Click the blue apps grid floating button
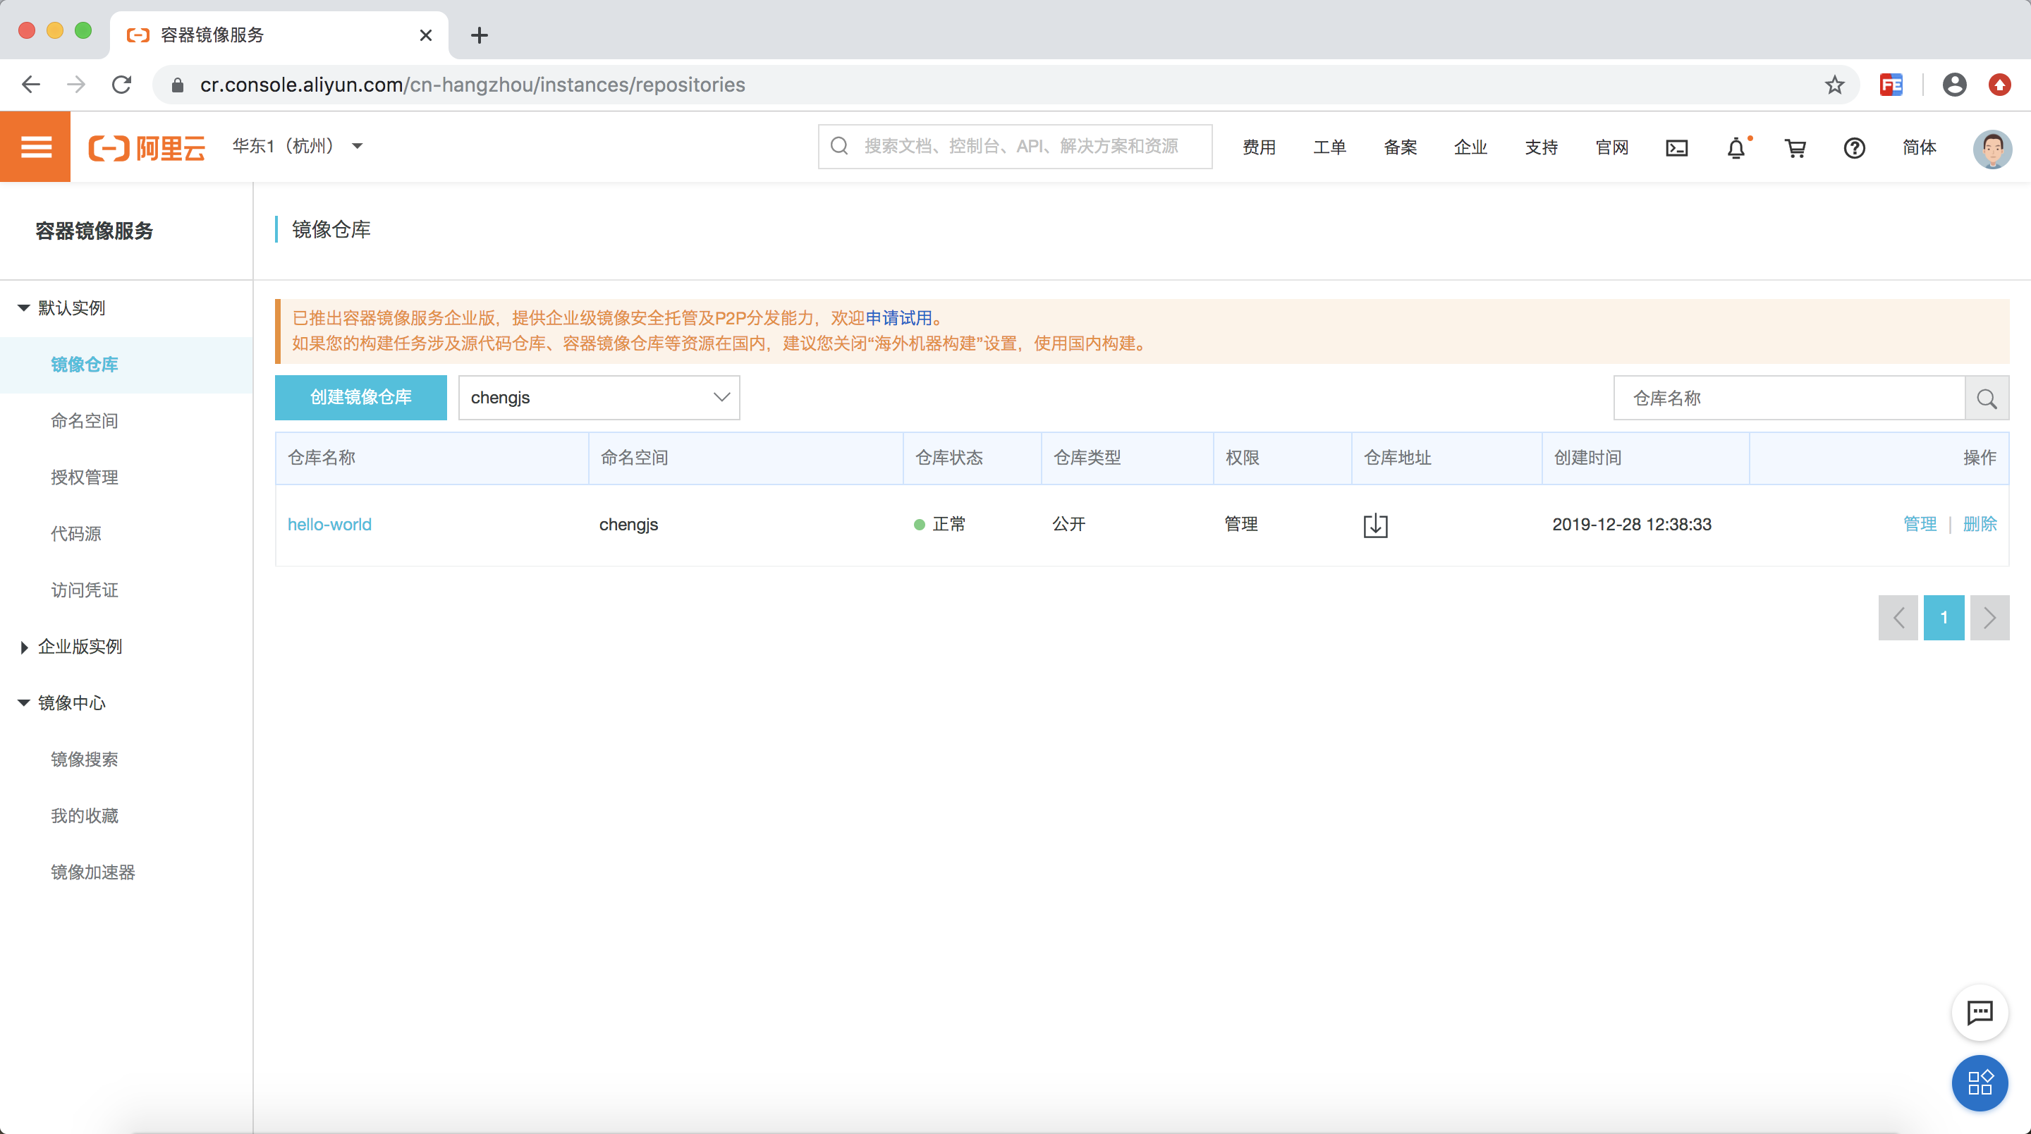2031x1134 pixels. pos(1979,1082)
